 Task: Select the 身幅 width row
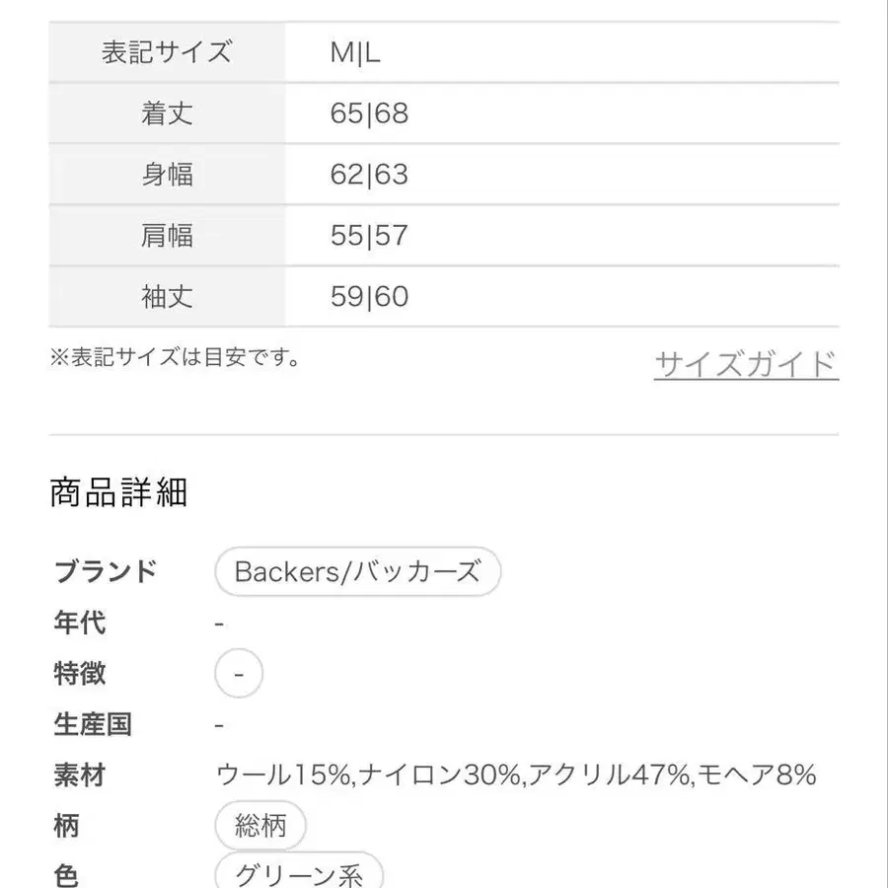pos(167,175)
